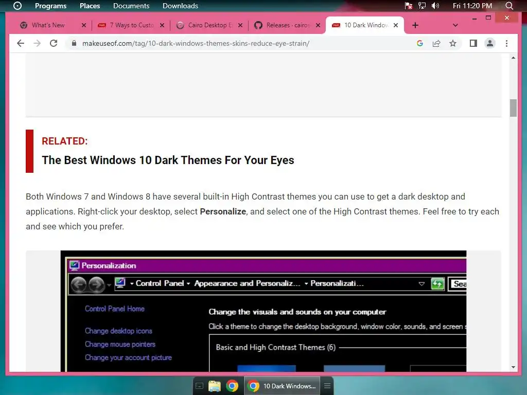This screenshot has width=527, height=395.
Task: Expand the tab search chevron
Action: [455, 25]
